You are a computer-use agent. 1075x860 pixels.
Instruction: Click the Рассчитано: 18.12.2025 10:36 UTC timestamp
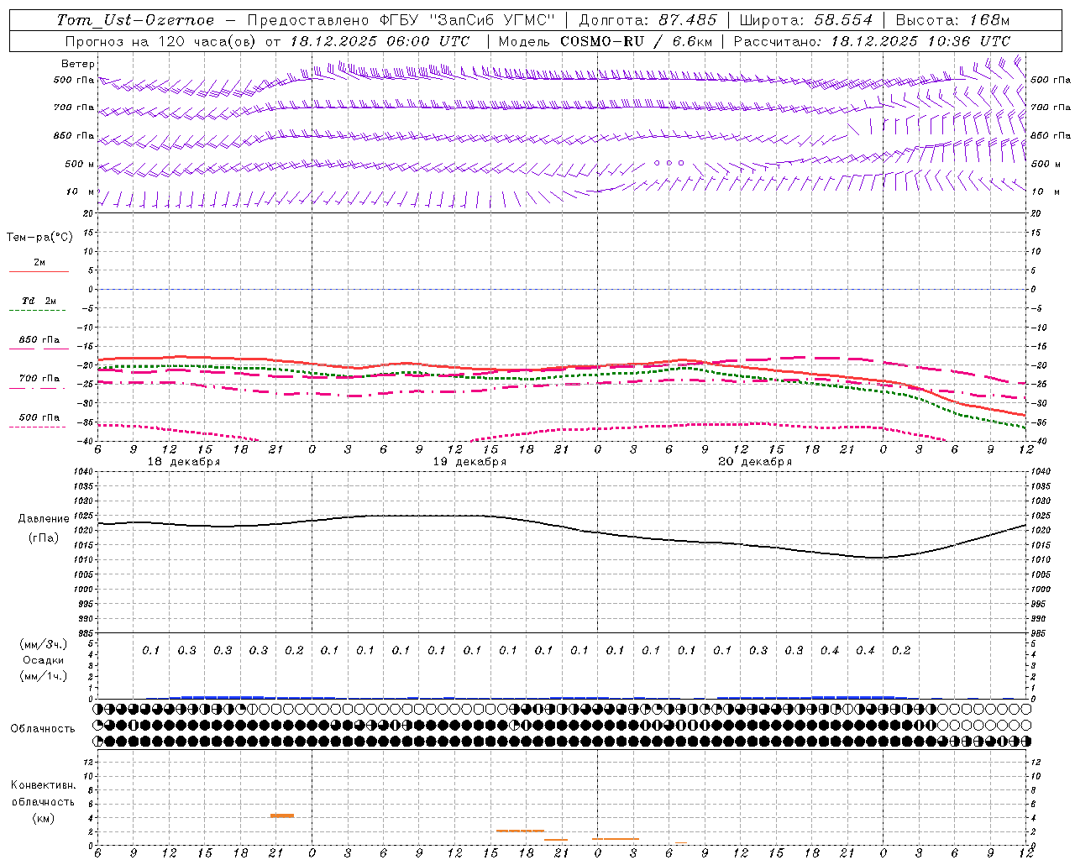pyautogui.click(x=872, y=41)
